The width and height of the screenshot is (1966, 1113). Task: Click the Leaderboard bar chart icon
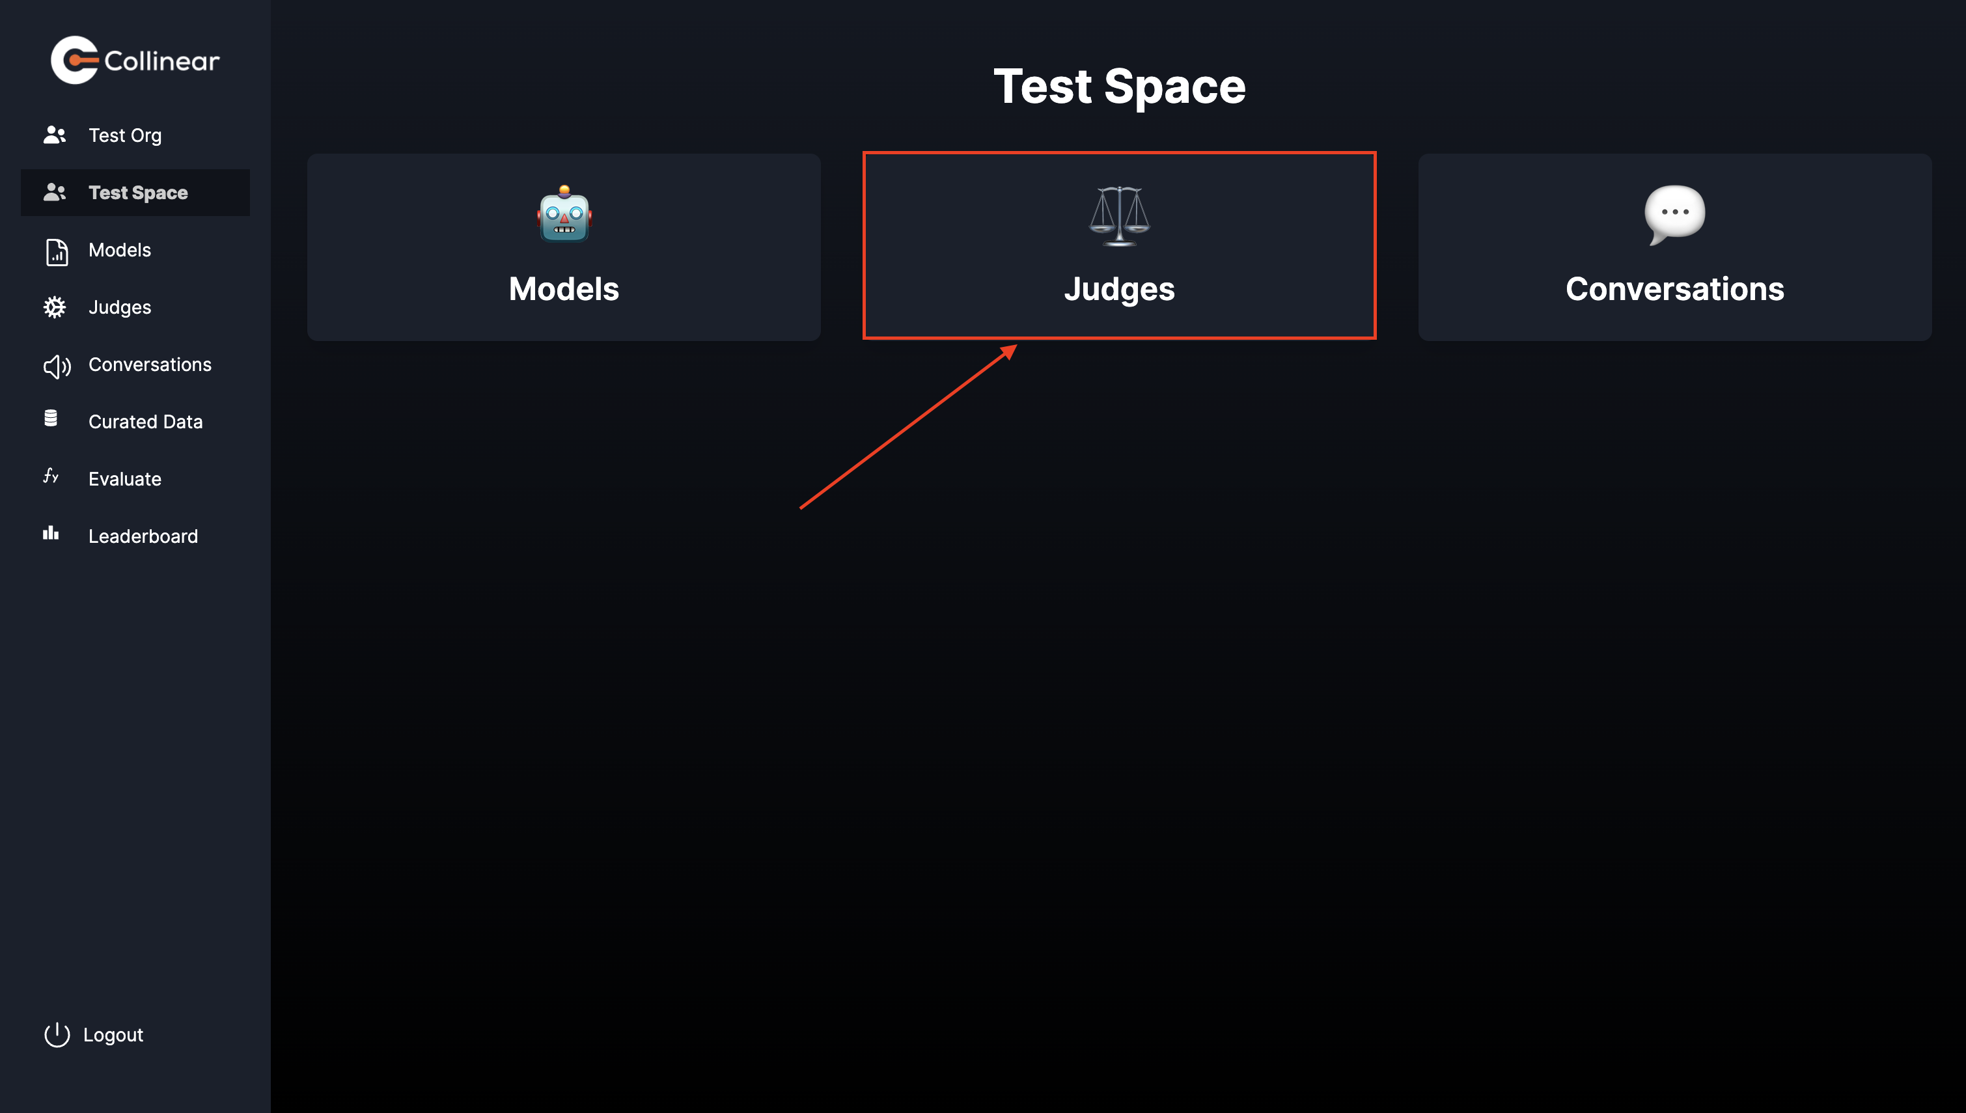coord(51,533)
